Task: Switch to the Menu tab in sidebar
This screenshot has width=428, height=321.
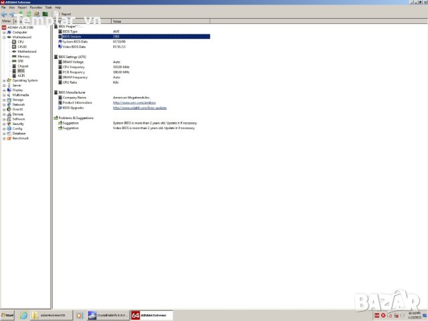Action: (x=5, y=21)
